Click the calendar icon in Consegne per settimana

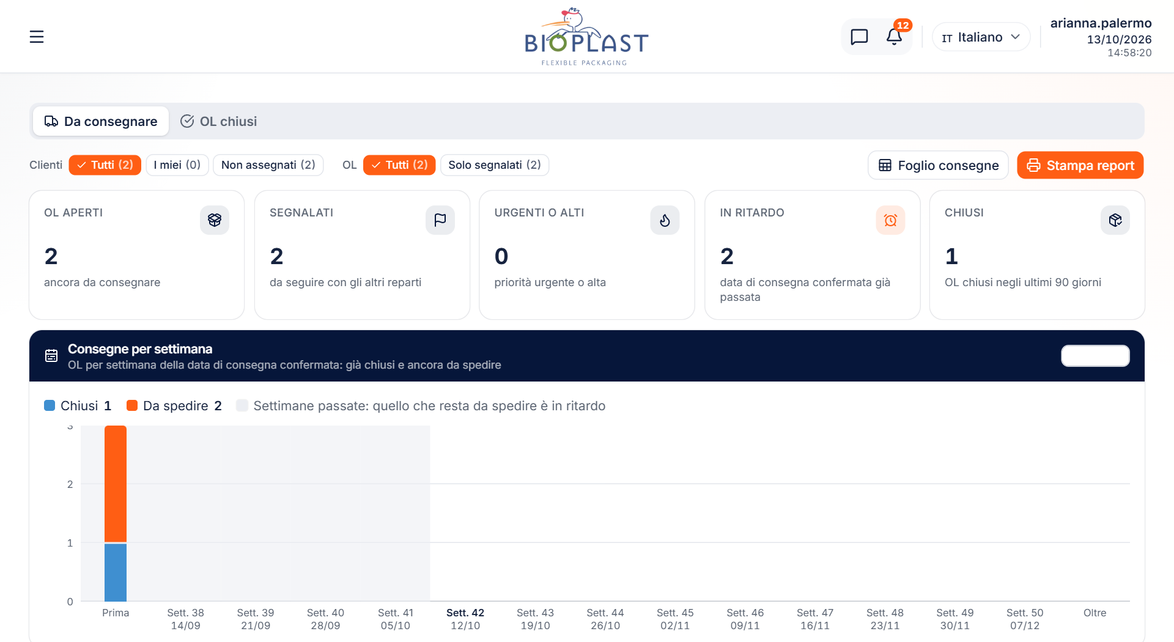click(51, 356)
